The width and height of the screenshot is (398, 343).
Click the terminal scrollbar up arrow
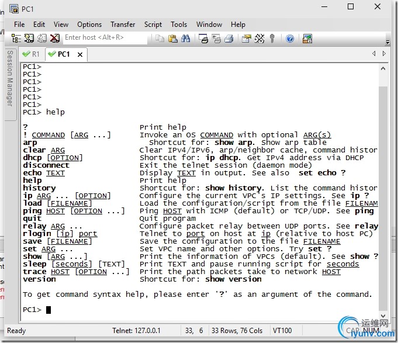(x=383, y=68)
